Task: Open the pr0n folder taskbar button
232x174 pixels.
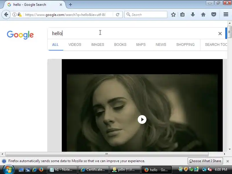Action: [x=125, y=170]
